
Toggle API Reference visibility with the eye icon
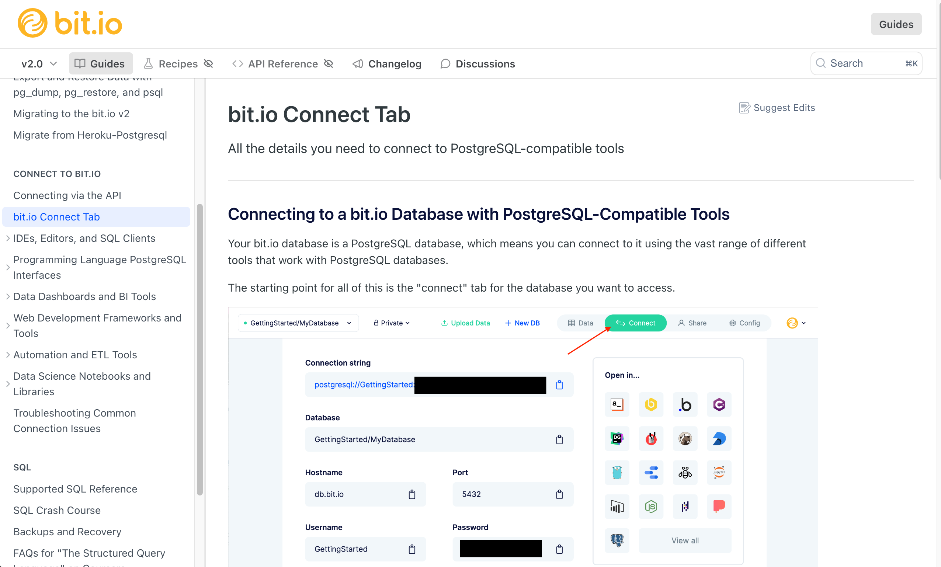point(329,63)
